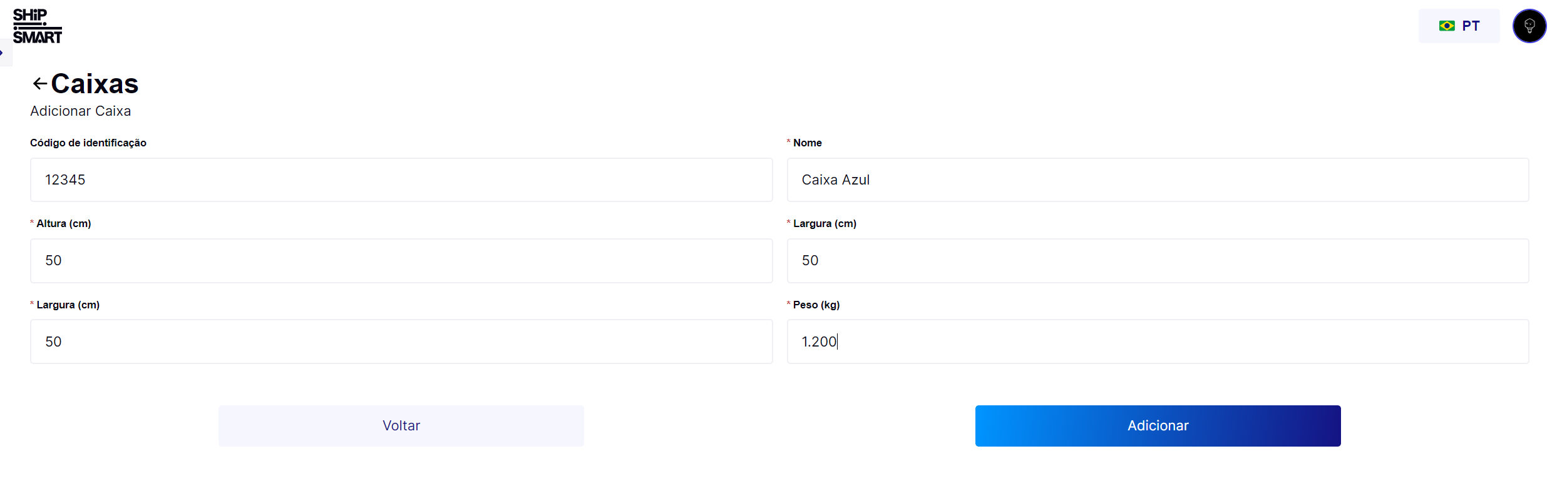The height and width of the screenshot is (481, 1557).
Task: Submit with the Adicionar button
Action: point(1158,426)
